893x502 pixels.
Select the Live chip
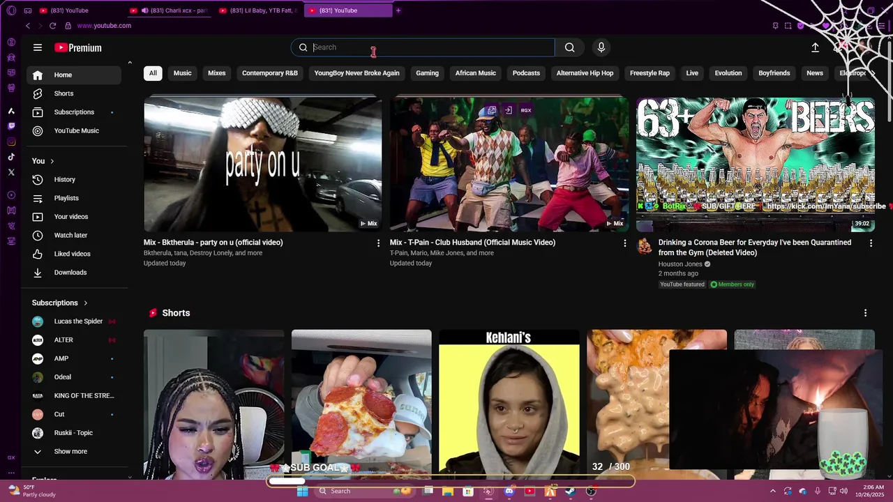692,73
